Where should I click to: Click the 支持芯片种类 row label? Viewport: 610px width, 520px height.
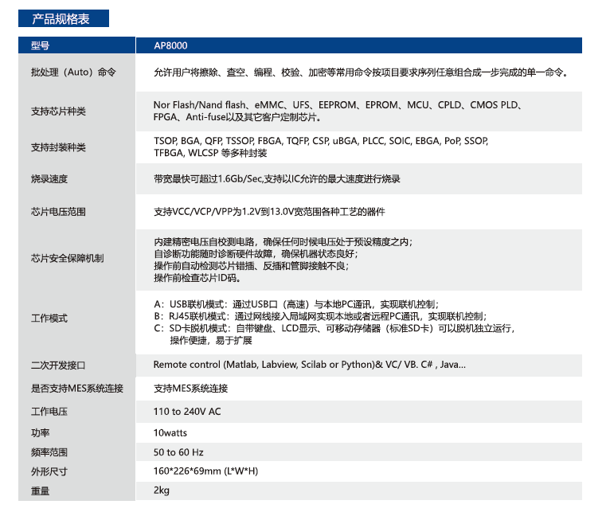[x=58, y=111]
